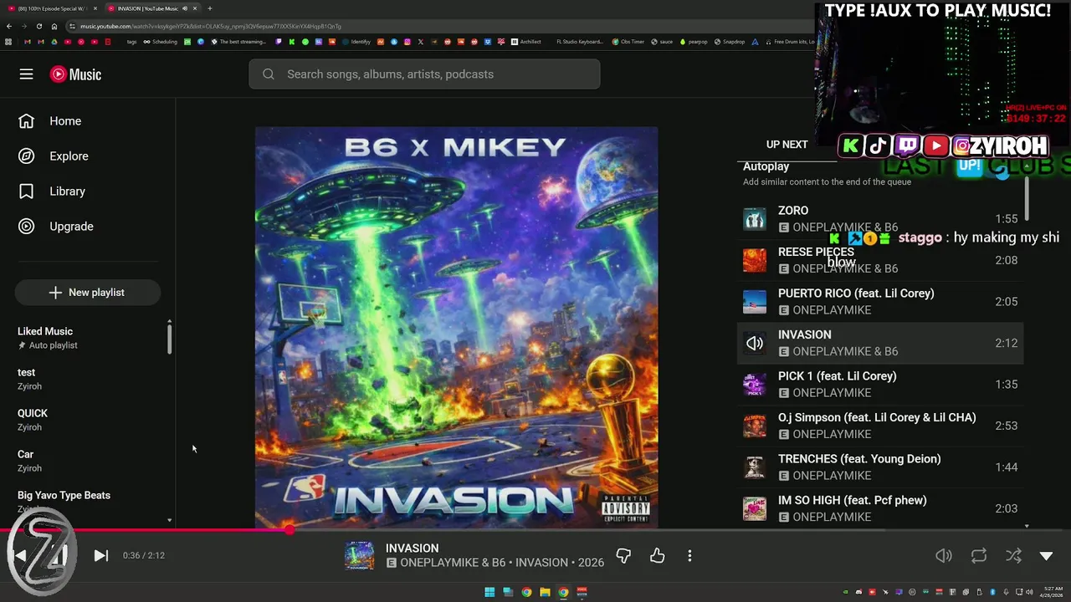Switch to the 100th Episode Special tab
Image resolution: width=1071 pixels, height=602 pixels.
[52, 8]
